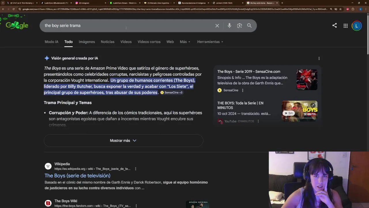The height and width of the screenshot is (208, 369).
Task: Reload the page in the browser
Action: tap(13, 9)
